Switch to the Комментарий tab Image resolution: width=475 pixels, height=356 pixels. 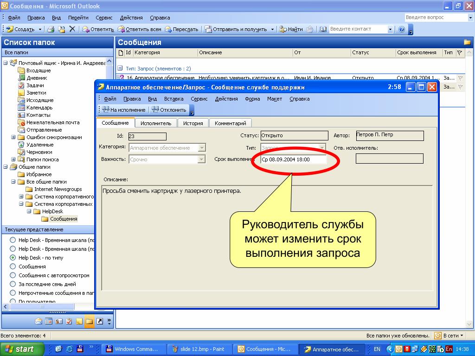click(230, 123)
